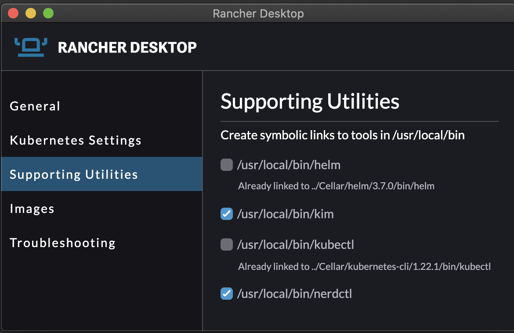Click the Supporting Utilities page heading

click(309, 101)
